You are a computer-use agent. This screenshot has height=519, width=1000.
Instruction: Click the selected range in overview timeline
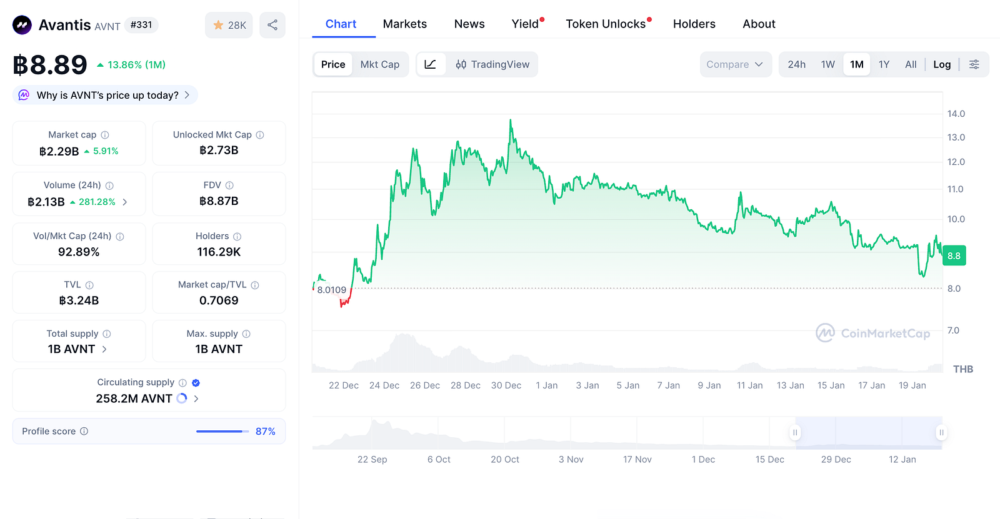[868, 432]
